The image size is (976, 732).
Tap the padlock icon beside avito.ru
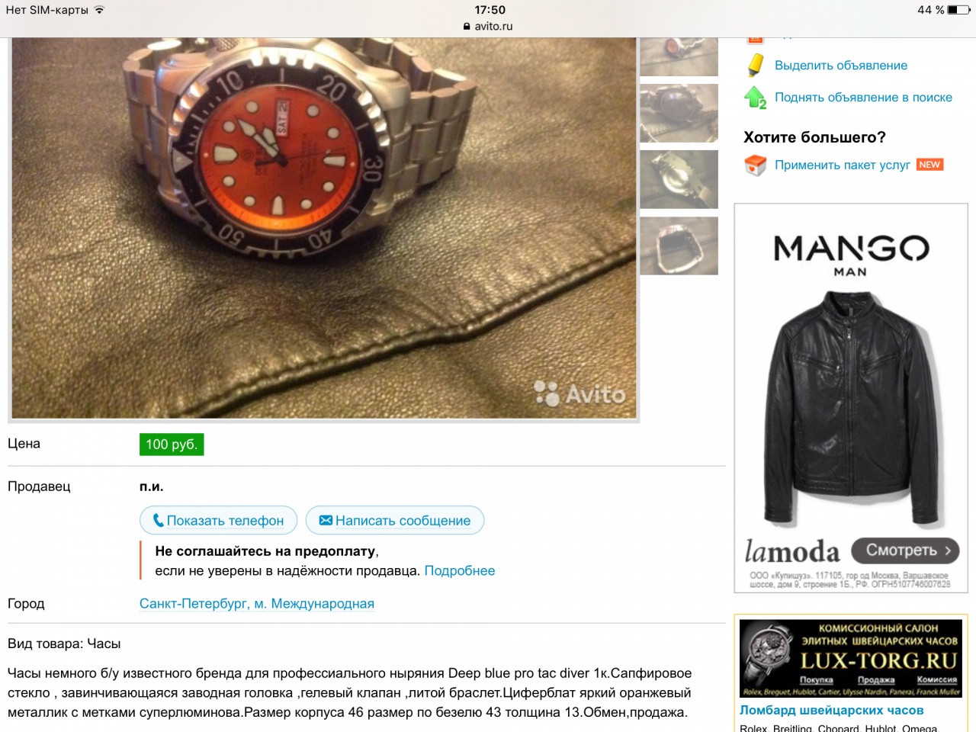467,26
